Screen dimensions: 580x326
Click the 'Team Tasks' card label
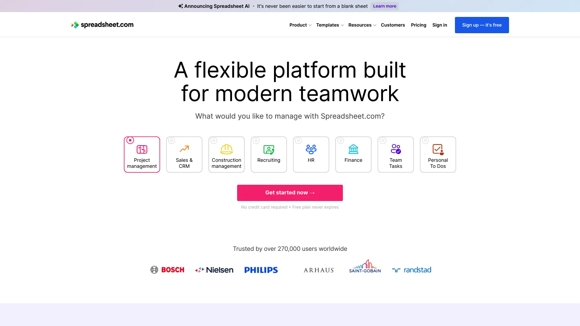[x=396, y=163]
